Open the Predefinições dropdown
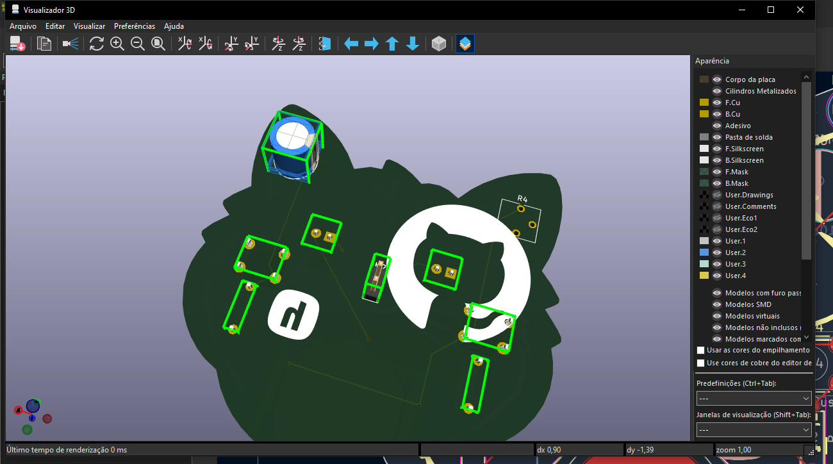833x464 pixels. tap(754, 398)
